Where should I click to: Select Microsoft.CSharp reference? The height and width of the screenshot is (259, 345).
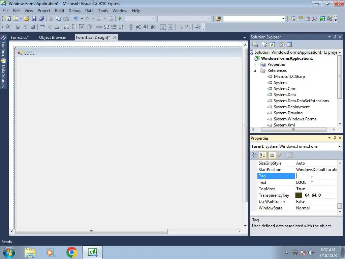[x=289, y=77]
